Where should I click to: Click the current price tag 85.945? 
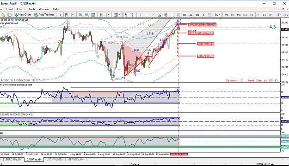[284, 29]
